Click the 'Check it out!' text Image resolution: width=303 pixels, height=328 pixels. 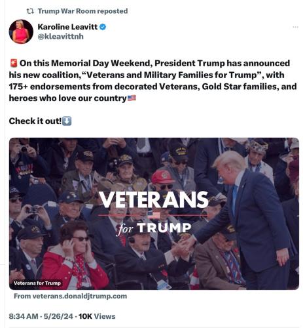coord(35,121)
